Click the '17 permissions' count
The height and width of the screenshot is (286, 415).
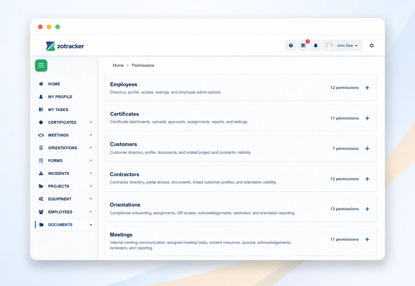pos(344,118)
